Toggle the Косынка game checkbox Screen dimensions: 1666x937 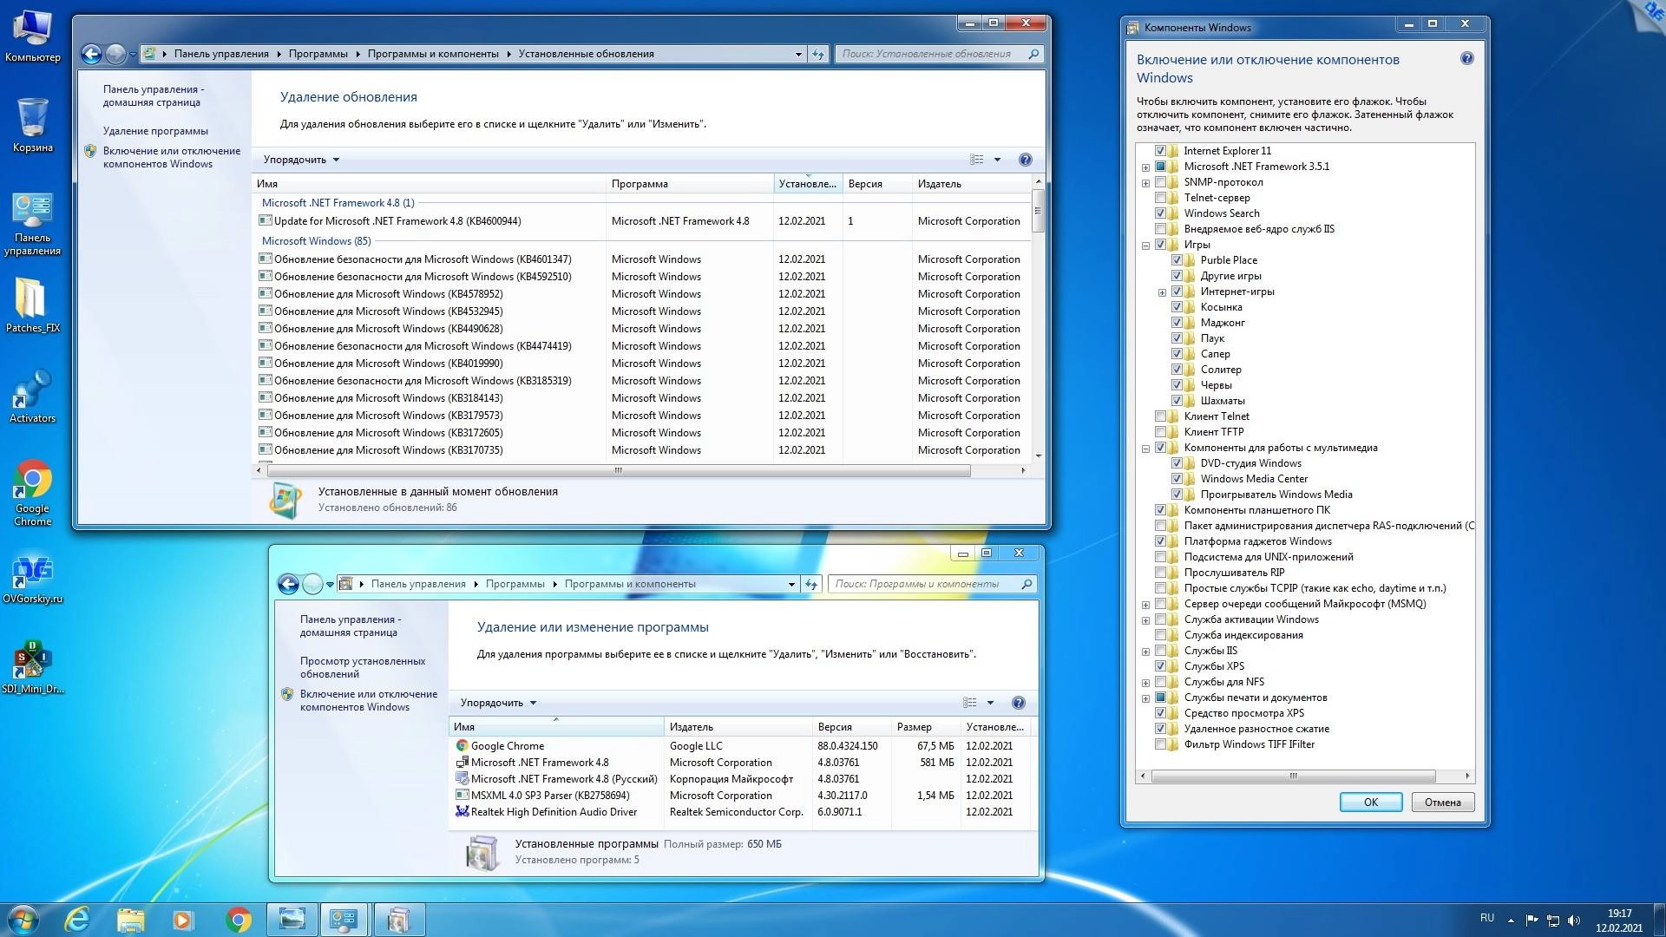coord(1177,307)
